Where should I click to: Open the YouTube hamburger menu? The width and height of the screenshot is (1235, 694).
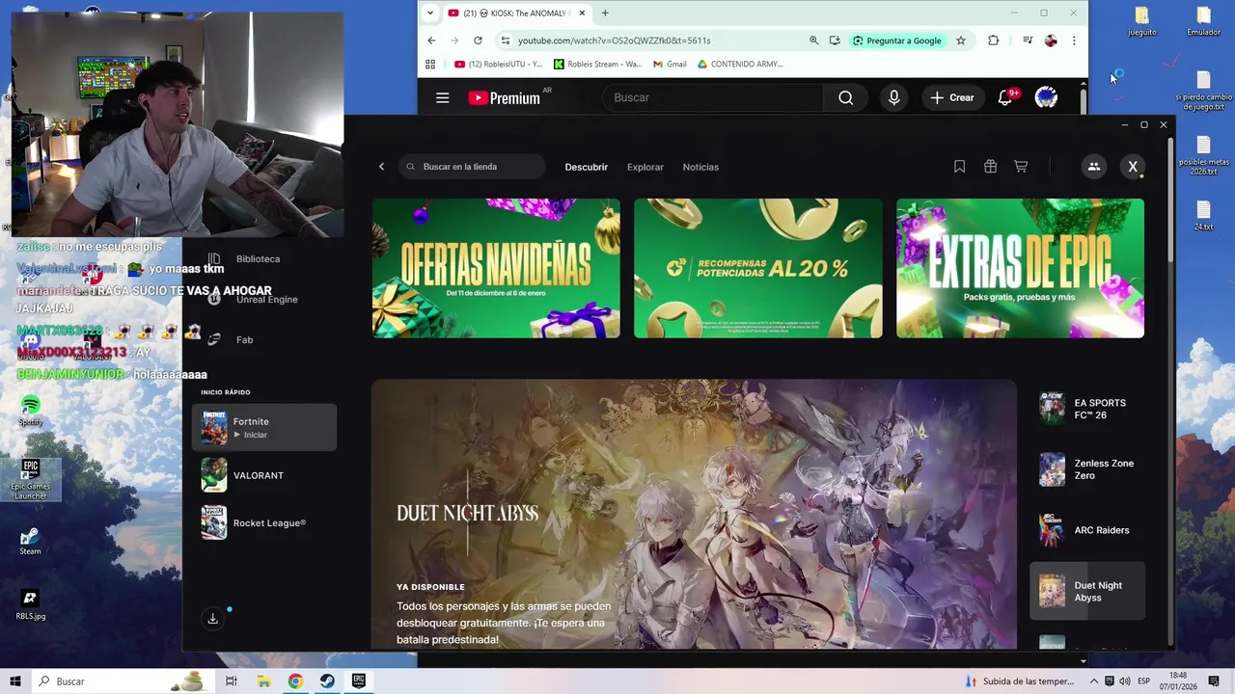[442, 97]
